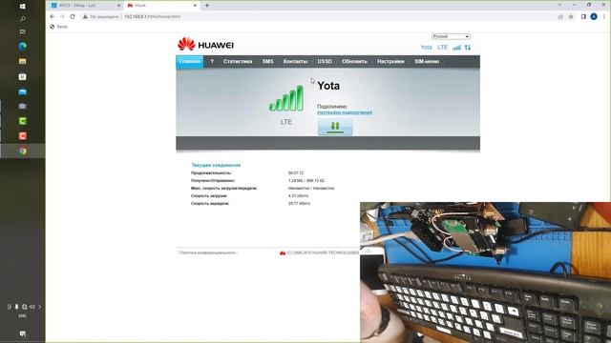Viewport: 611px width, 343px height.
Task: Open the SMS menu
Action: pos(267,61)
